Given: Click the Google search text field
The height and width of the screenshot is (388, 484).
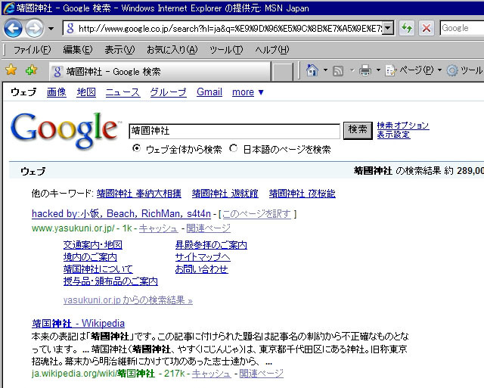Looking at the screenshot, I should click(x=234, y=131).
